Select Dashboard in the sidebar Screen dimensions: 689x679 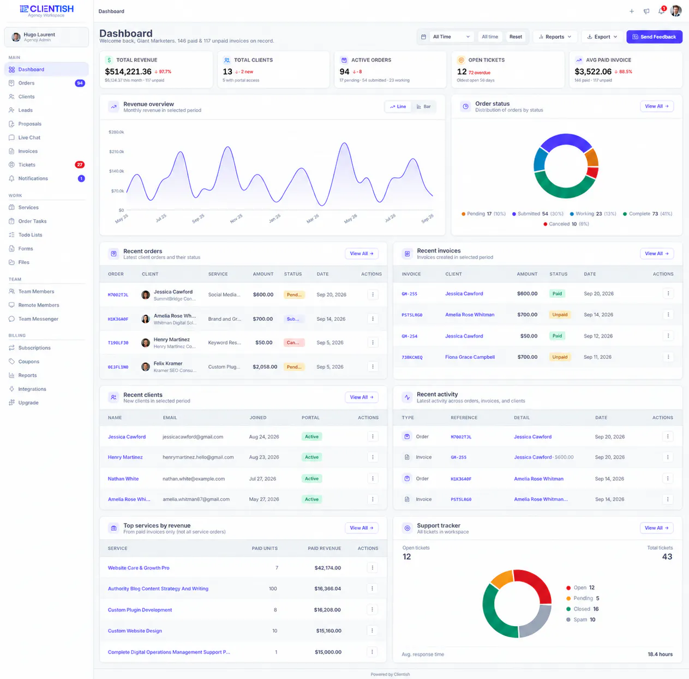(46, 69)
